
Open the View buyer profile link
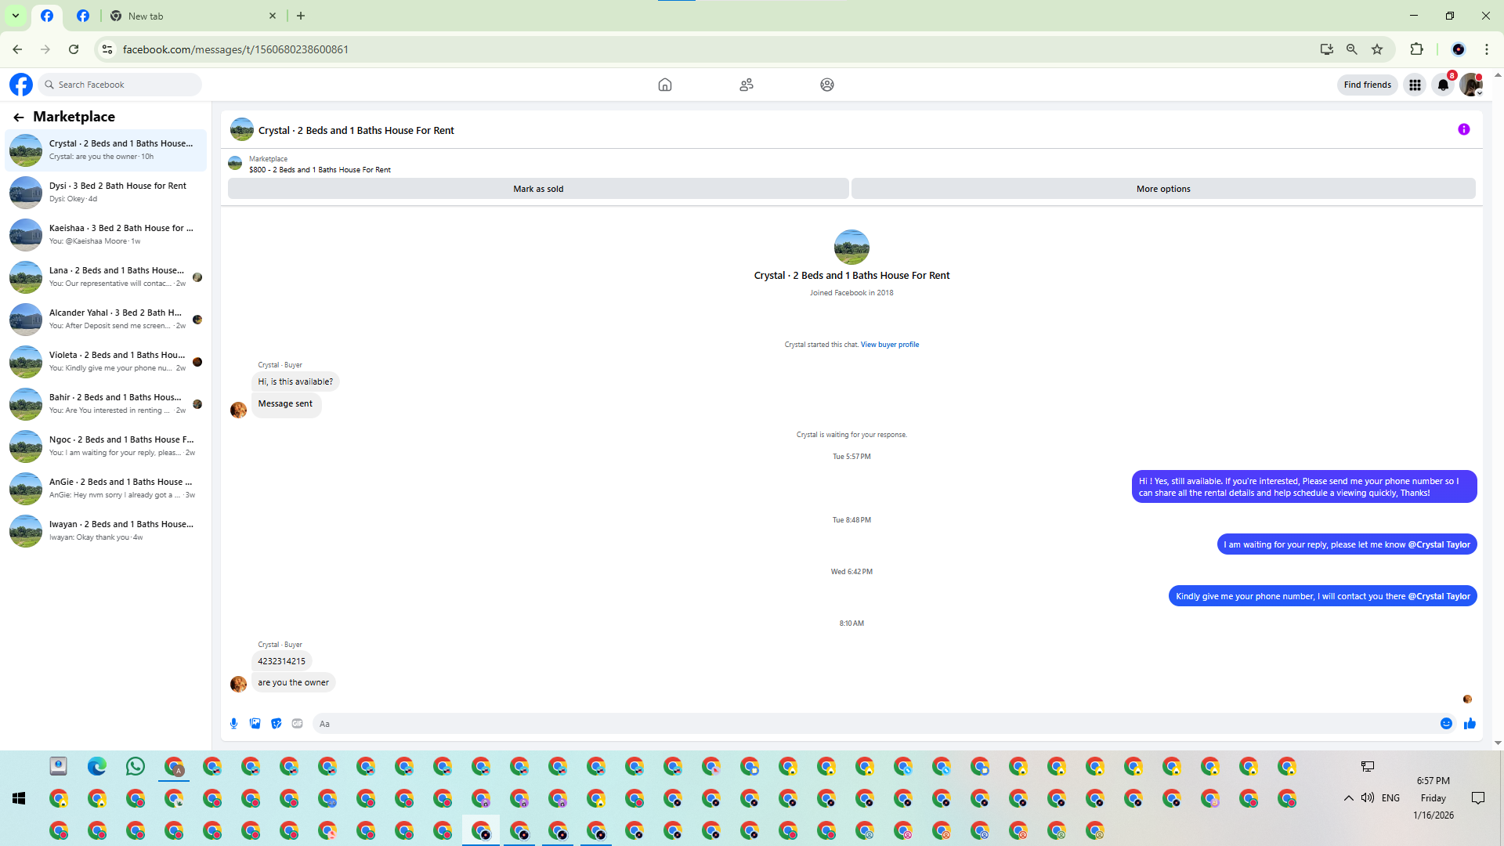(x=889, y=345)
